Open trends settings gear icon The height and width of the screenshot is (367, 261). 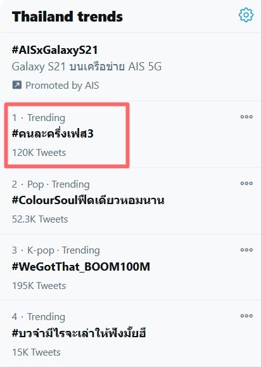[x=246, y=15]
